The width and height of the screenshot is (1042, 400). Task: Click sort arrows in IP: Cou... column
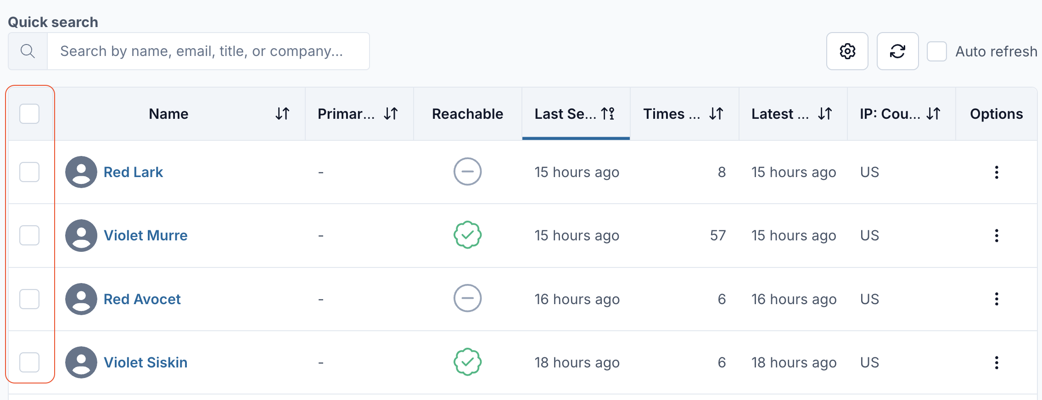933,113
